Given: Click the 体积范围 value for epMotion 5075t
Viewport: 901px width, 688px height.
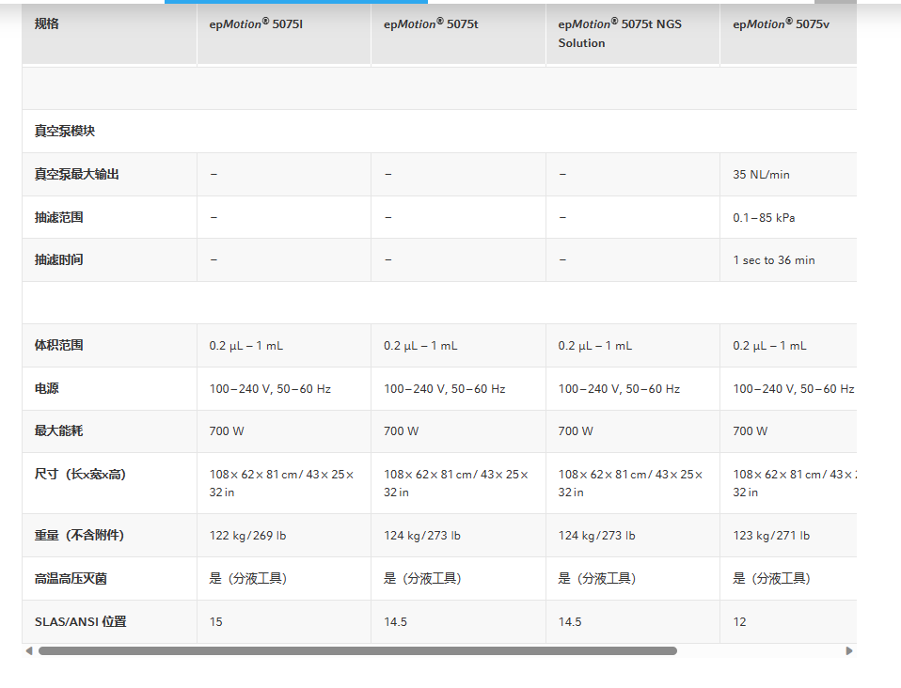Looking at the screenshot, I should pyautogui.click(x=420, y=346).
